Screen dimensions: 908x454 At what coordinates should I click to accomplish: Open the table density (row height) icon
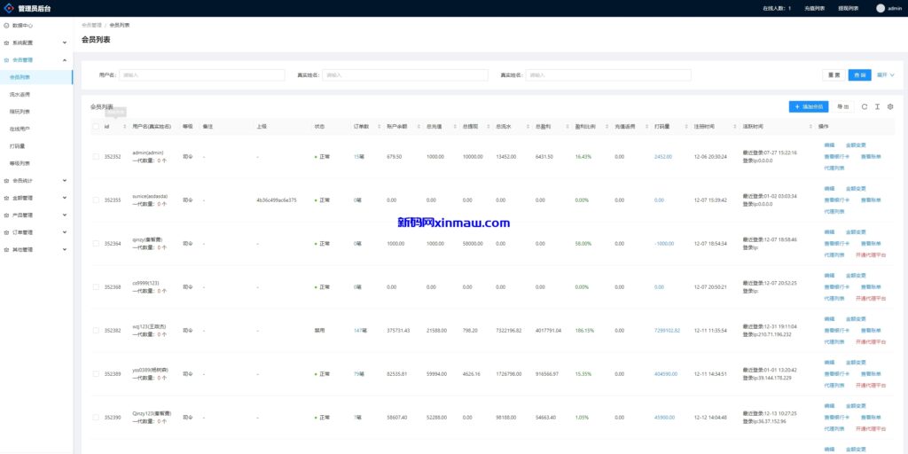click(x=877, y=106)
